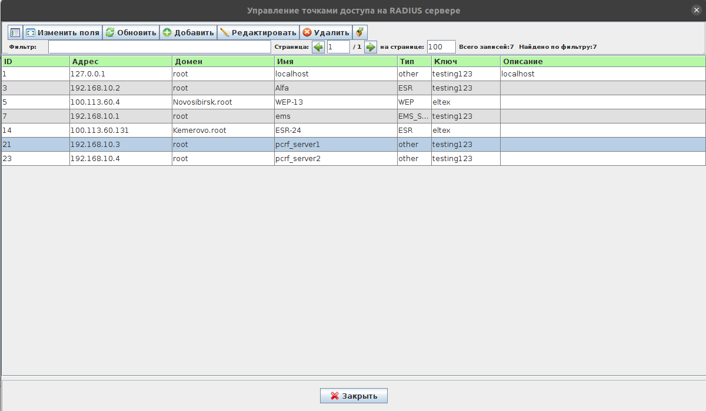Screen dimensions: 706x411
Task: Click the EMS_S... type cell
Action: (414, 116)
